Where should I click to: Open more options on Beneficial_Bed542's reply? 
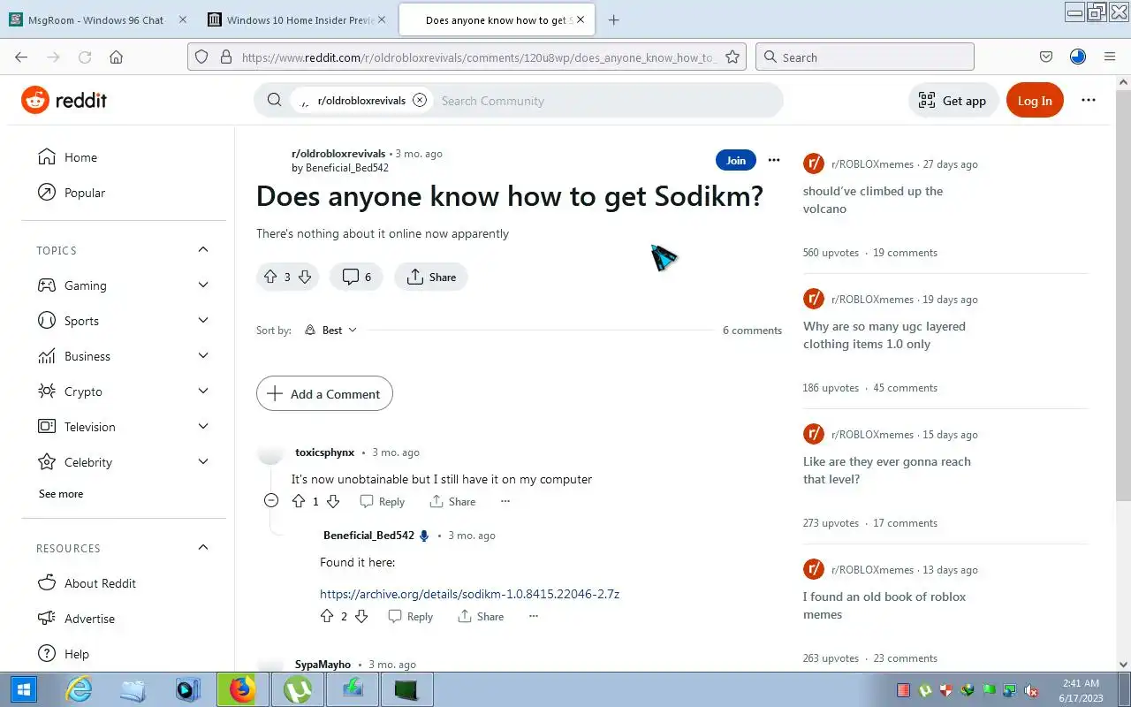(534, 616)
